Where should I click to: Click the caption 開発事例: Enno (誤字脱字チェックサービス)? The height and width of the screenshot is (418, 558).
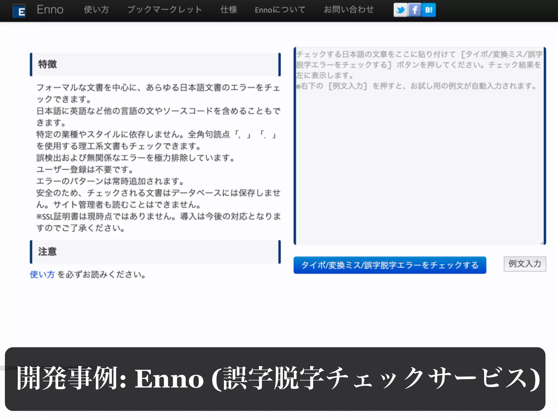point(278,378)
